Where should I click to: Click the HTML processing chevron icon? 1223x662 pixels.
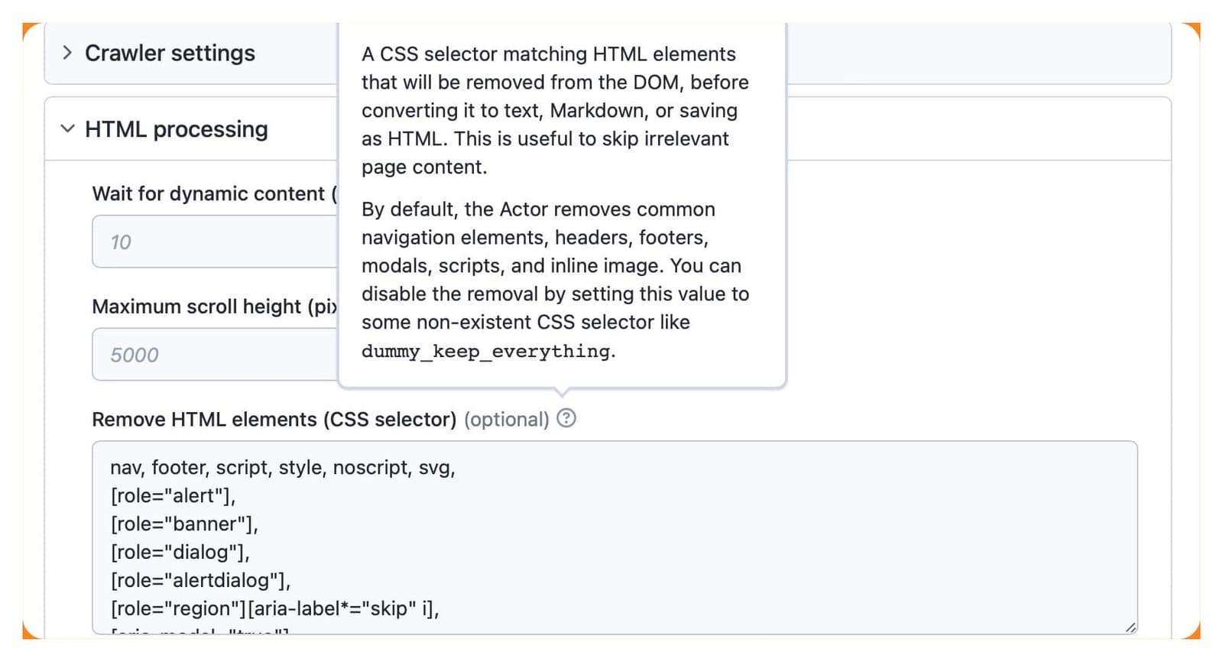point(67,128)
